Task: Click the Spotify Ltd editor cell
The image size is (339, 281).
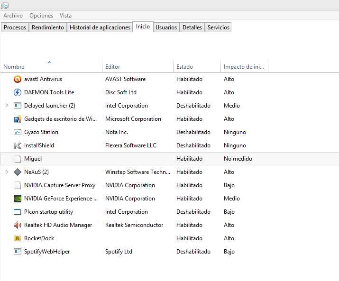Action: pyautogui.click(x=119, y=252)
